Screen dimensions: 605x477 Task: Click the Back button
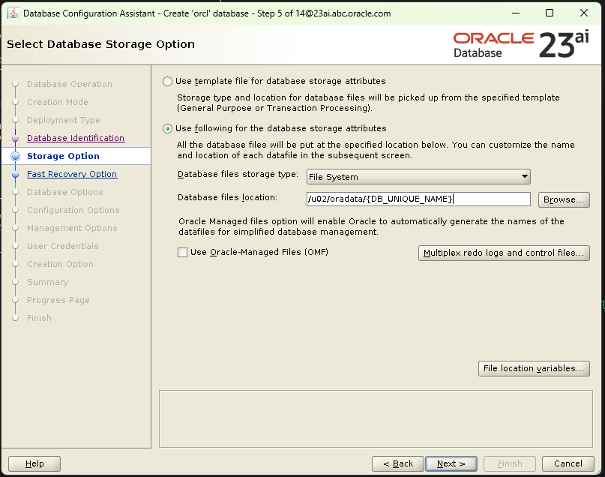click(397, 463)
